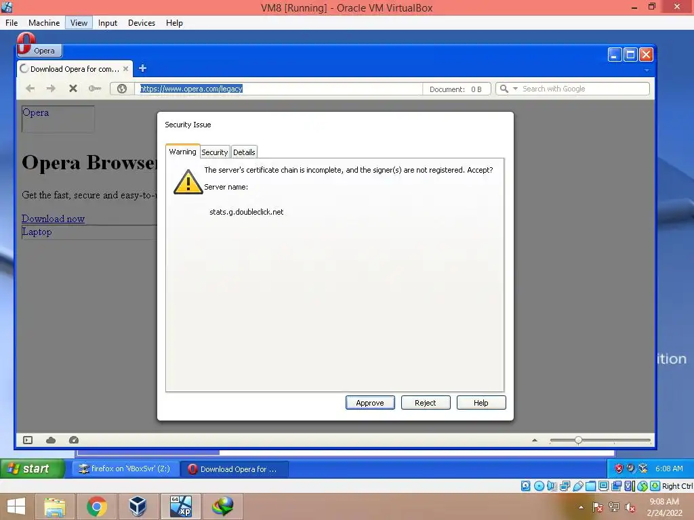Click the VirtualBox display indicator
The image size is (694, 520).
tap(604, 486)
